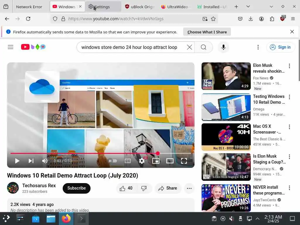
Task: Open Mac OS X Screensaver thumbnail
Action: pyautogui.click(x=226, y=137)
